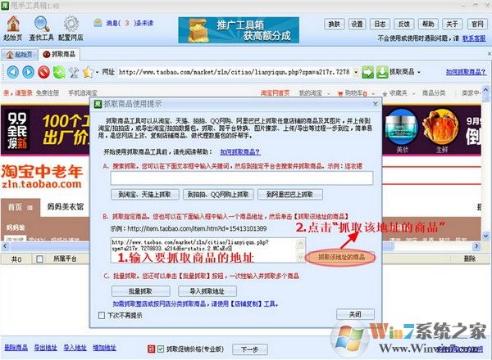Click the shopping cart 购物车 icon
492x360 pixels.
coord(340,93)
